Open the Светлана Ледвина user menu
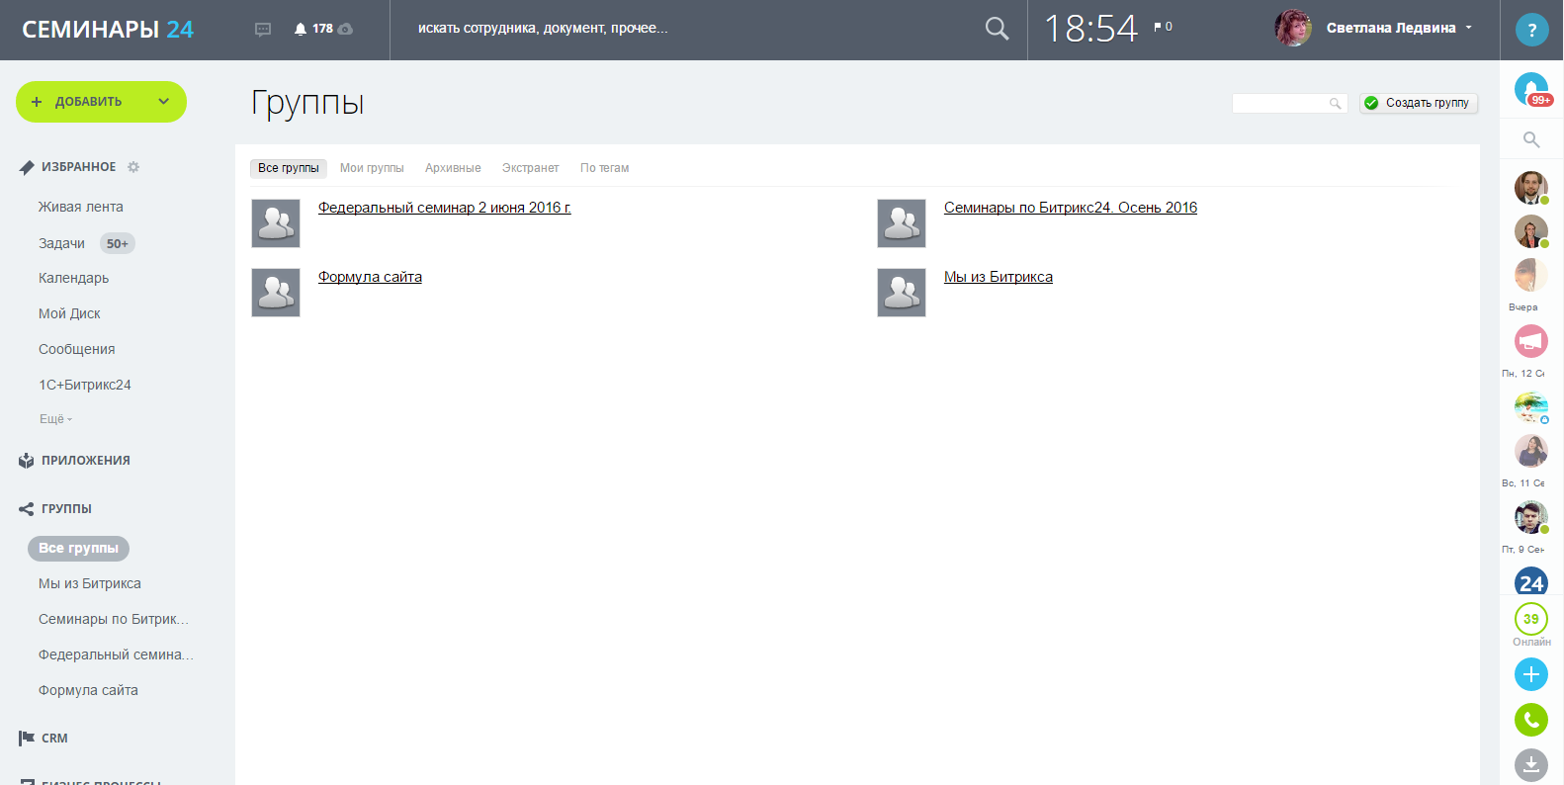The image size is (1564, 785). 1390,28
